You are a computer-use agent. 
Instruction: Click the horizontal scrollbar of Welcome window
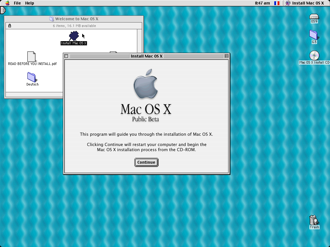34,95
